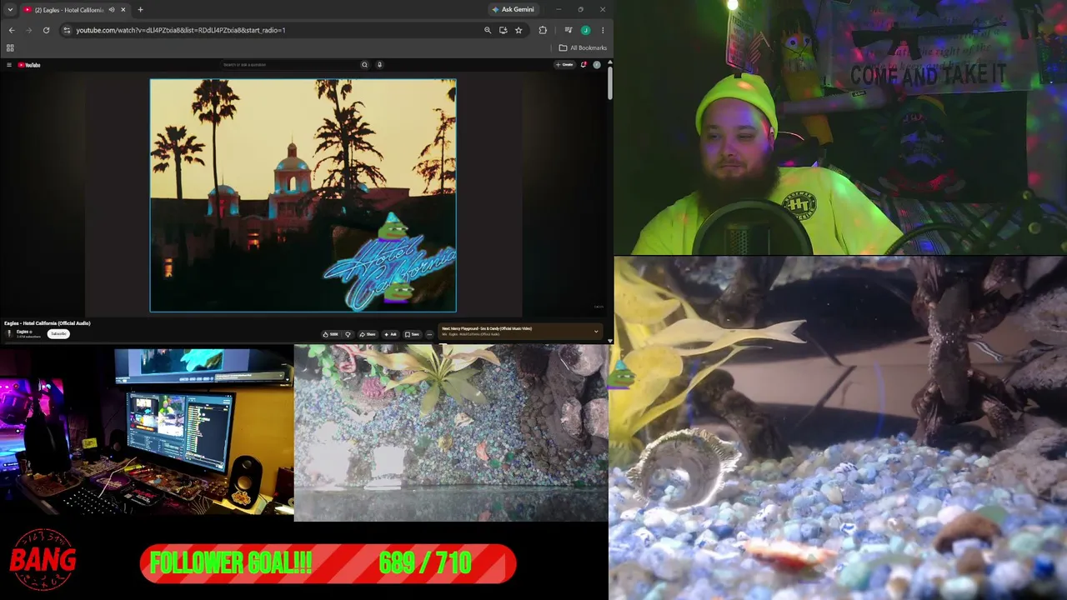Save the video to a playlist

click(x=413, y=334)
